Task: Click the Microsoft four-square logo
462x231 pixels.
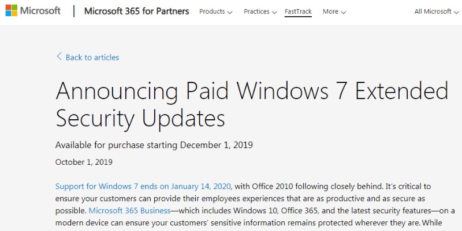Action: pyautogui.click(x=11, y=12)
